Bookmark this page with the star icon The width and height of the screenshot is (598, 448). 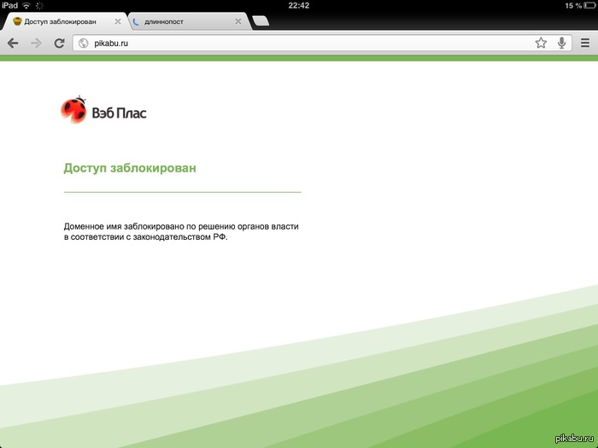pyautogui.click(x=541, y=43)
